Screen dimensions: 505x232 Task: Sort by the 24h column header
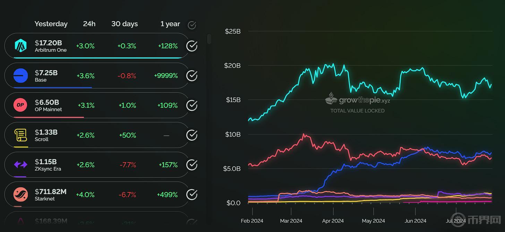pos(89,24)
